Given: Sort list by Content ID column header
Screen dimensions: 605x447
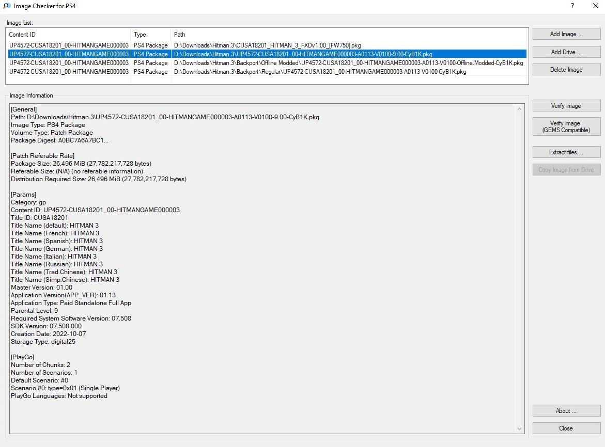Looking at the screenshot, I should point(68,35).
